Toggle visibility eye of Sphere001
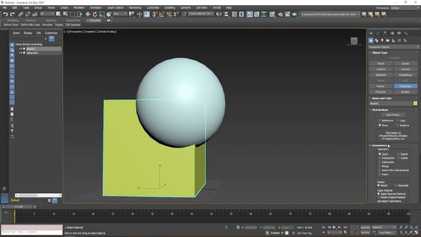 tap(20, 53)
